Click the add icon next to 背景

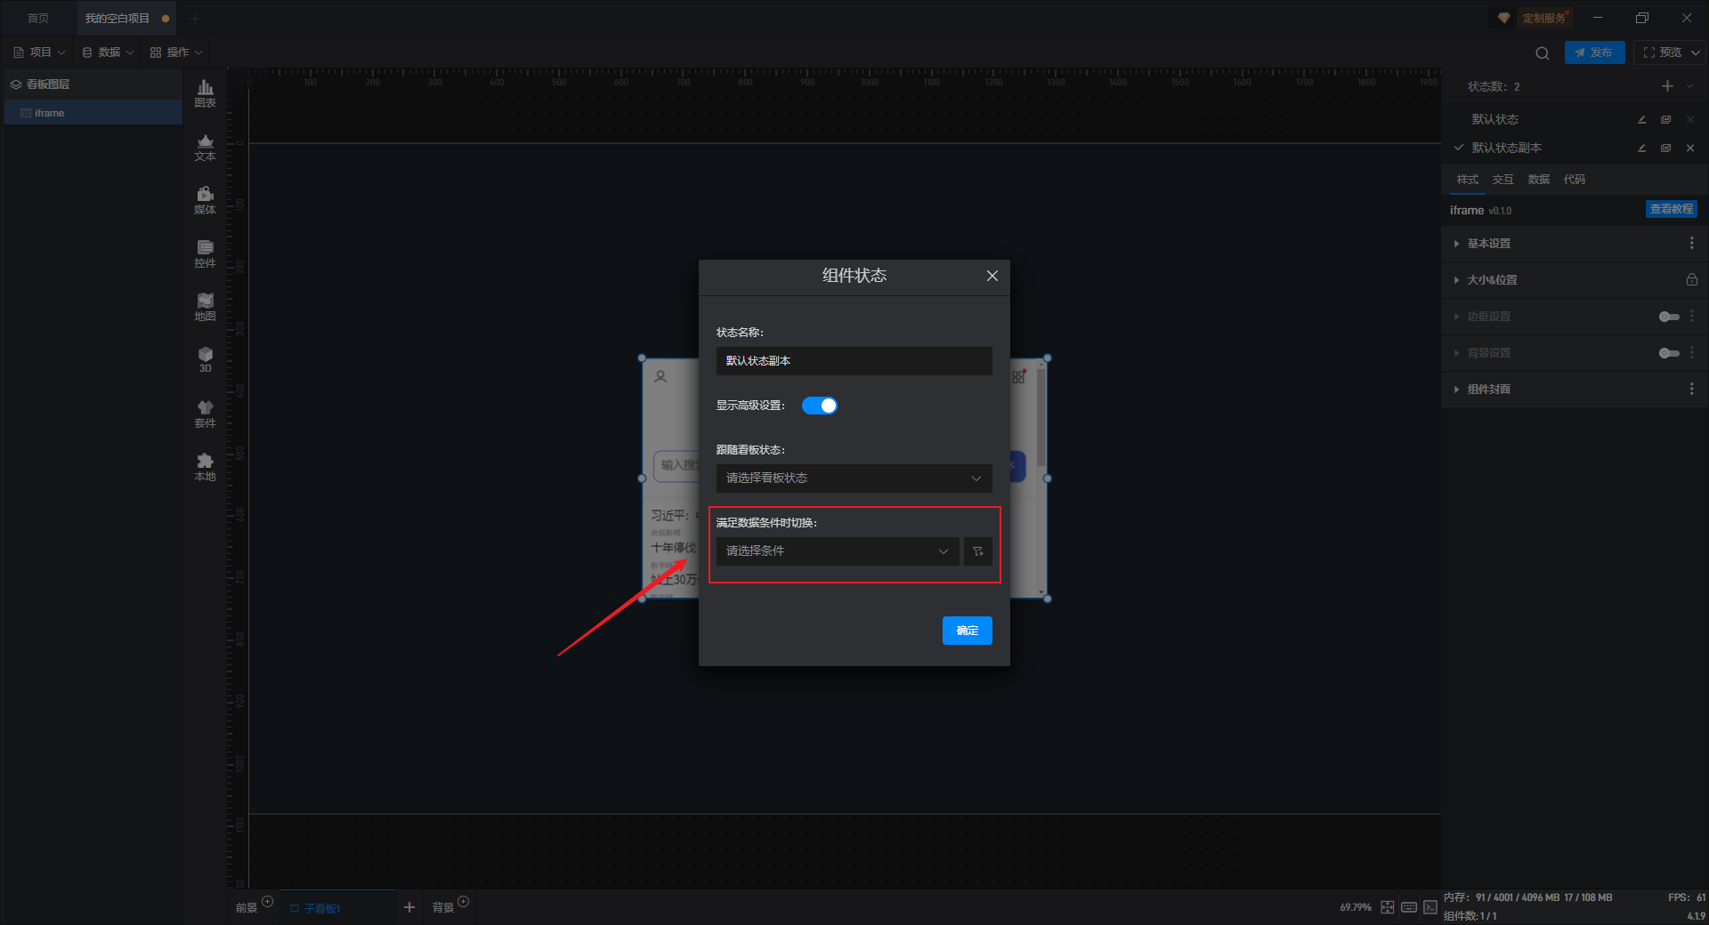click(463, 902)
